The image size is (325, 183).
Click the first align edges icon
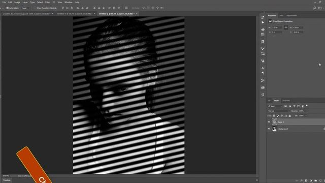pos(63,8)
